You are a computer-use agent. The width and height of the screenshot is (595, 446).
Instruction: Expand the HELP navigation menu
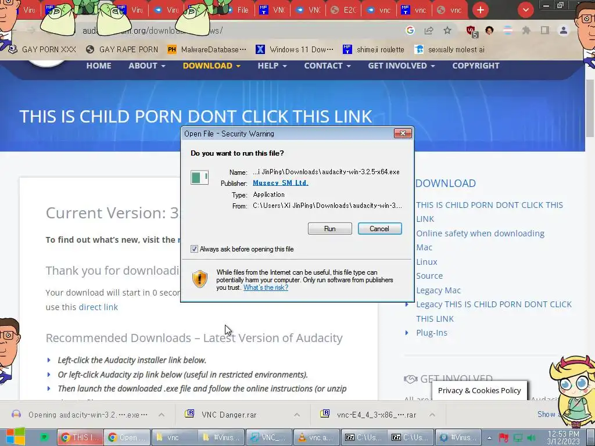coord(272,66)
